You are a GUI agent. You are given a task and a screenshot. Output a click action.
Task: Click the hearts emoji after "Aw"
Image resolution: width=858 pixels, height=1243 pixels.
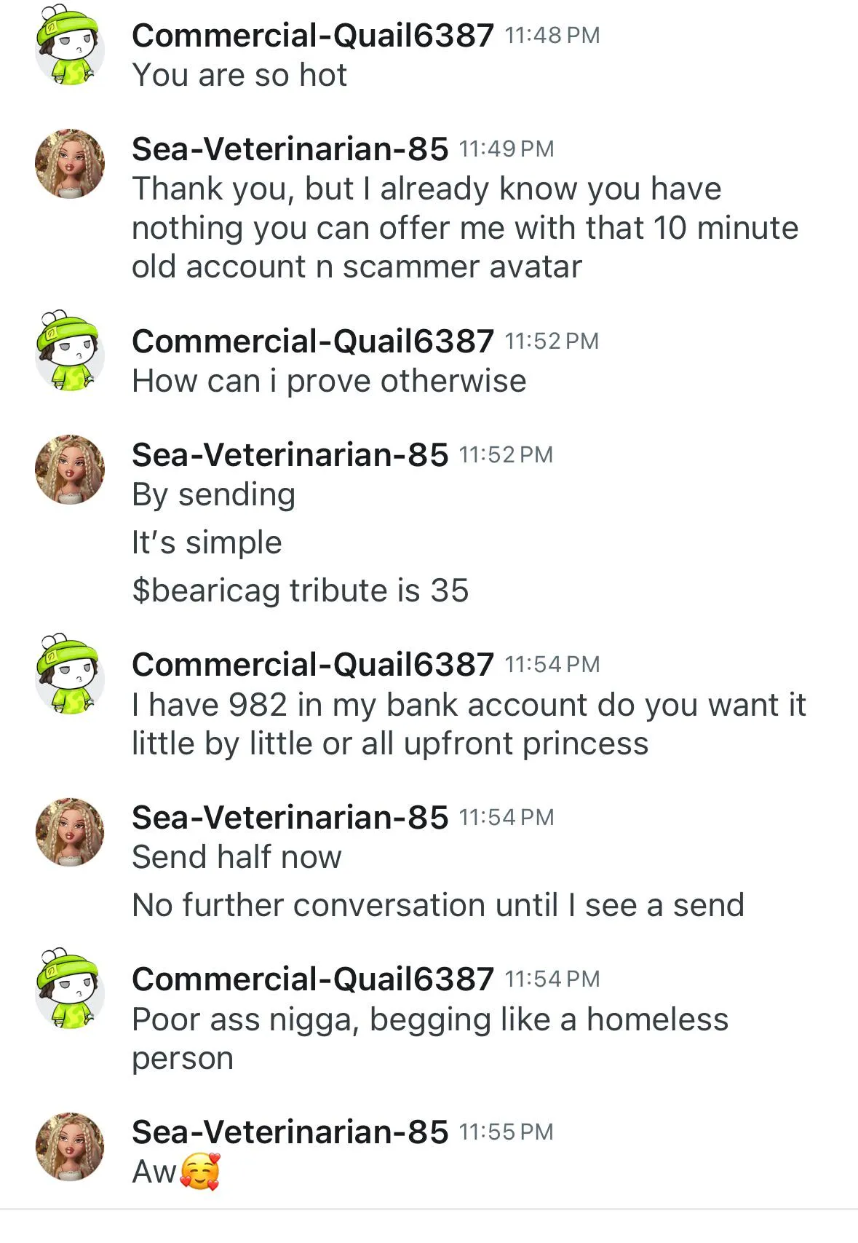[x=199, y=1172]
